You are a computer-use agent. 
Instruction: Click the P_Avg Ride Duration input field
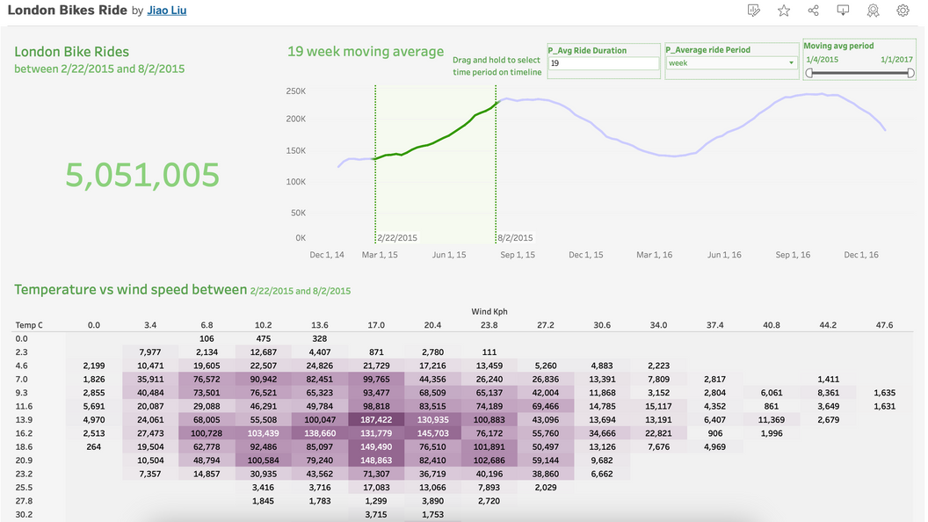point(603,63)
